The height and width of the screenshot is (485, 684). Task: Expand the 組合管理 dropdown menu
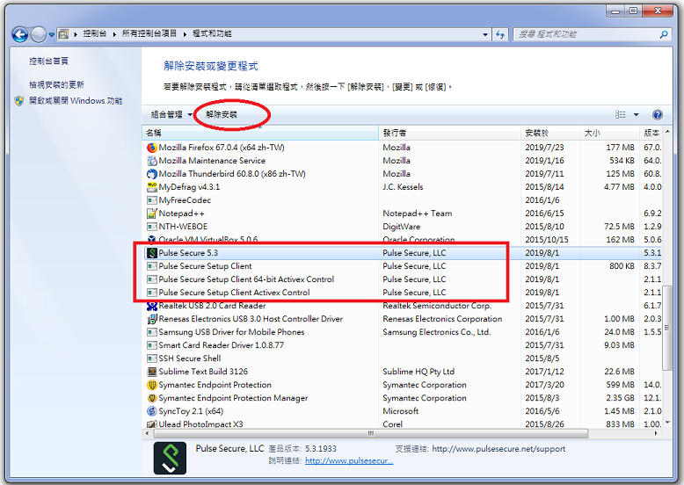(171, 115)
